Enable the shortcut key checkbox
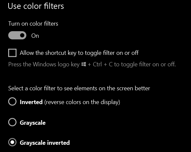The height and width of the screenshot is (152, 191). tap(12, 53)
